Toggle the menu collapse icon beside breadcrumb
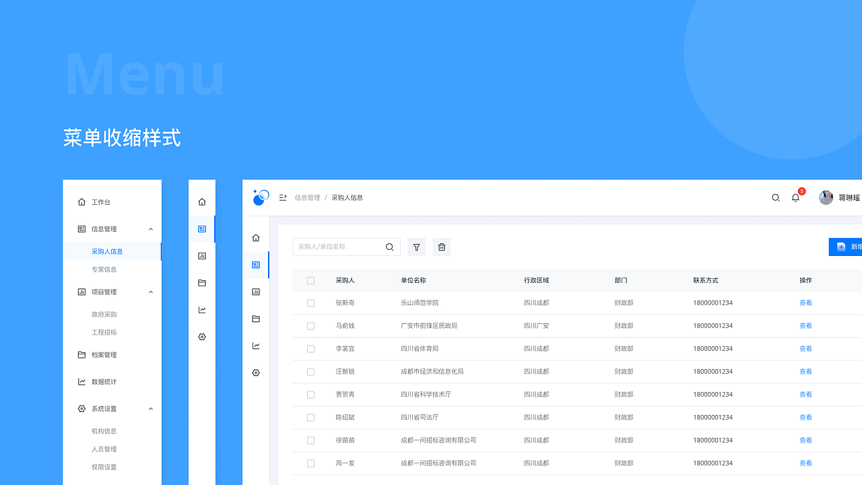This screenshot has width=862, height=485. (283, 197)
